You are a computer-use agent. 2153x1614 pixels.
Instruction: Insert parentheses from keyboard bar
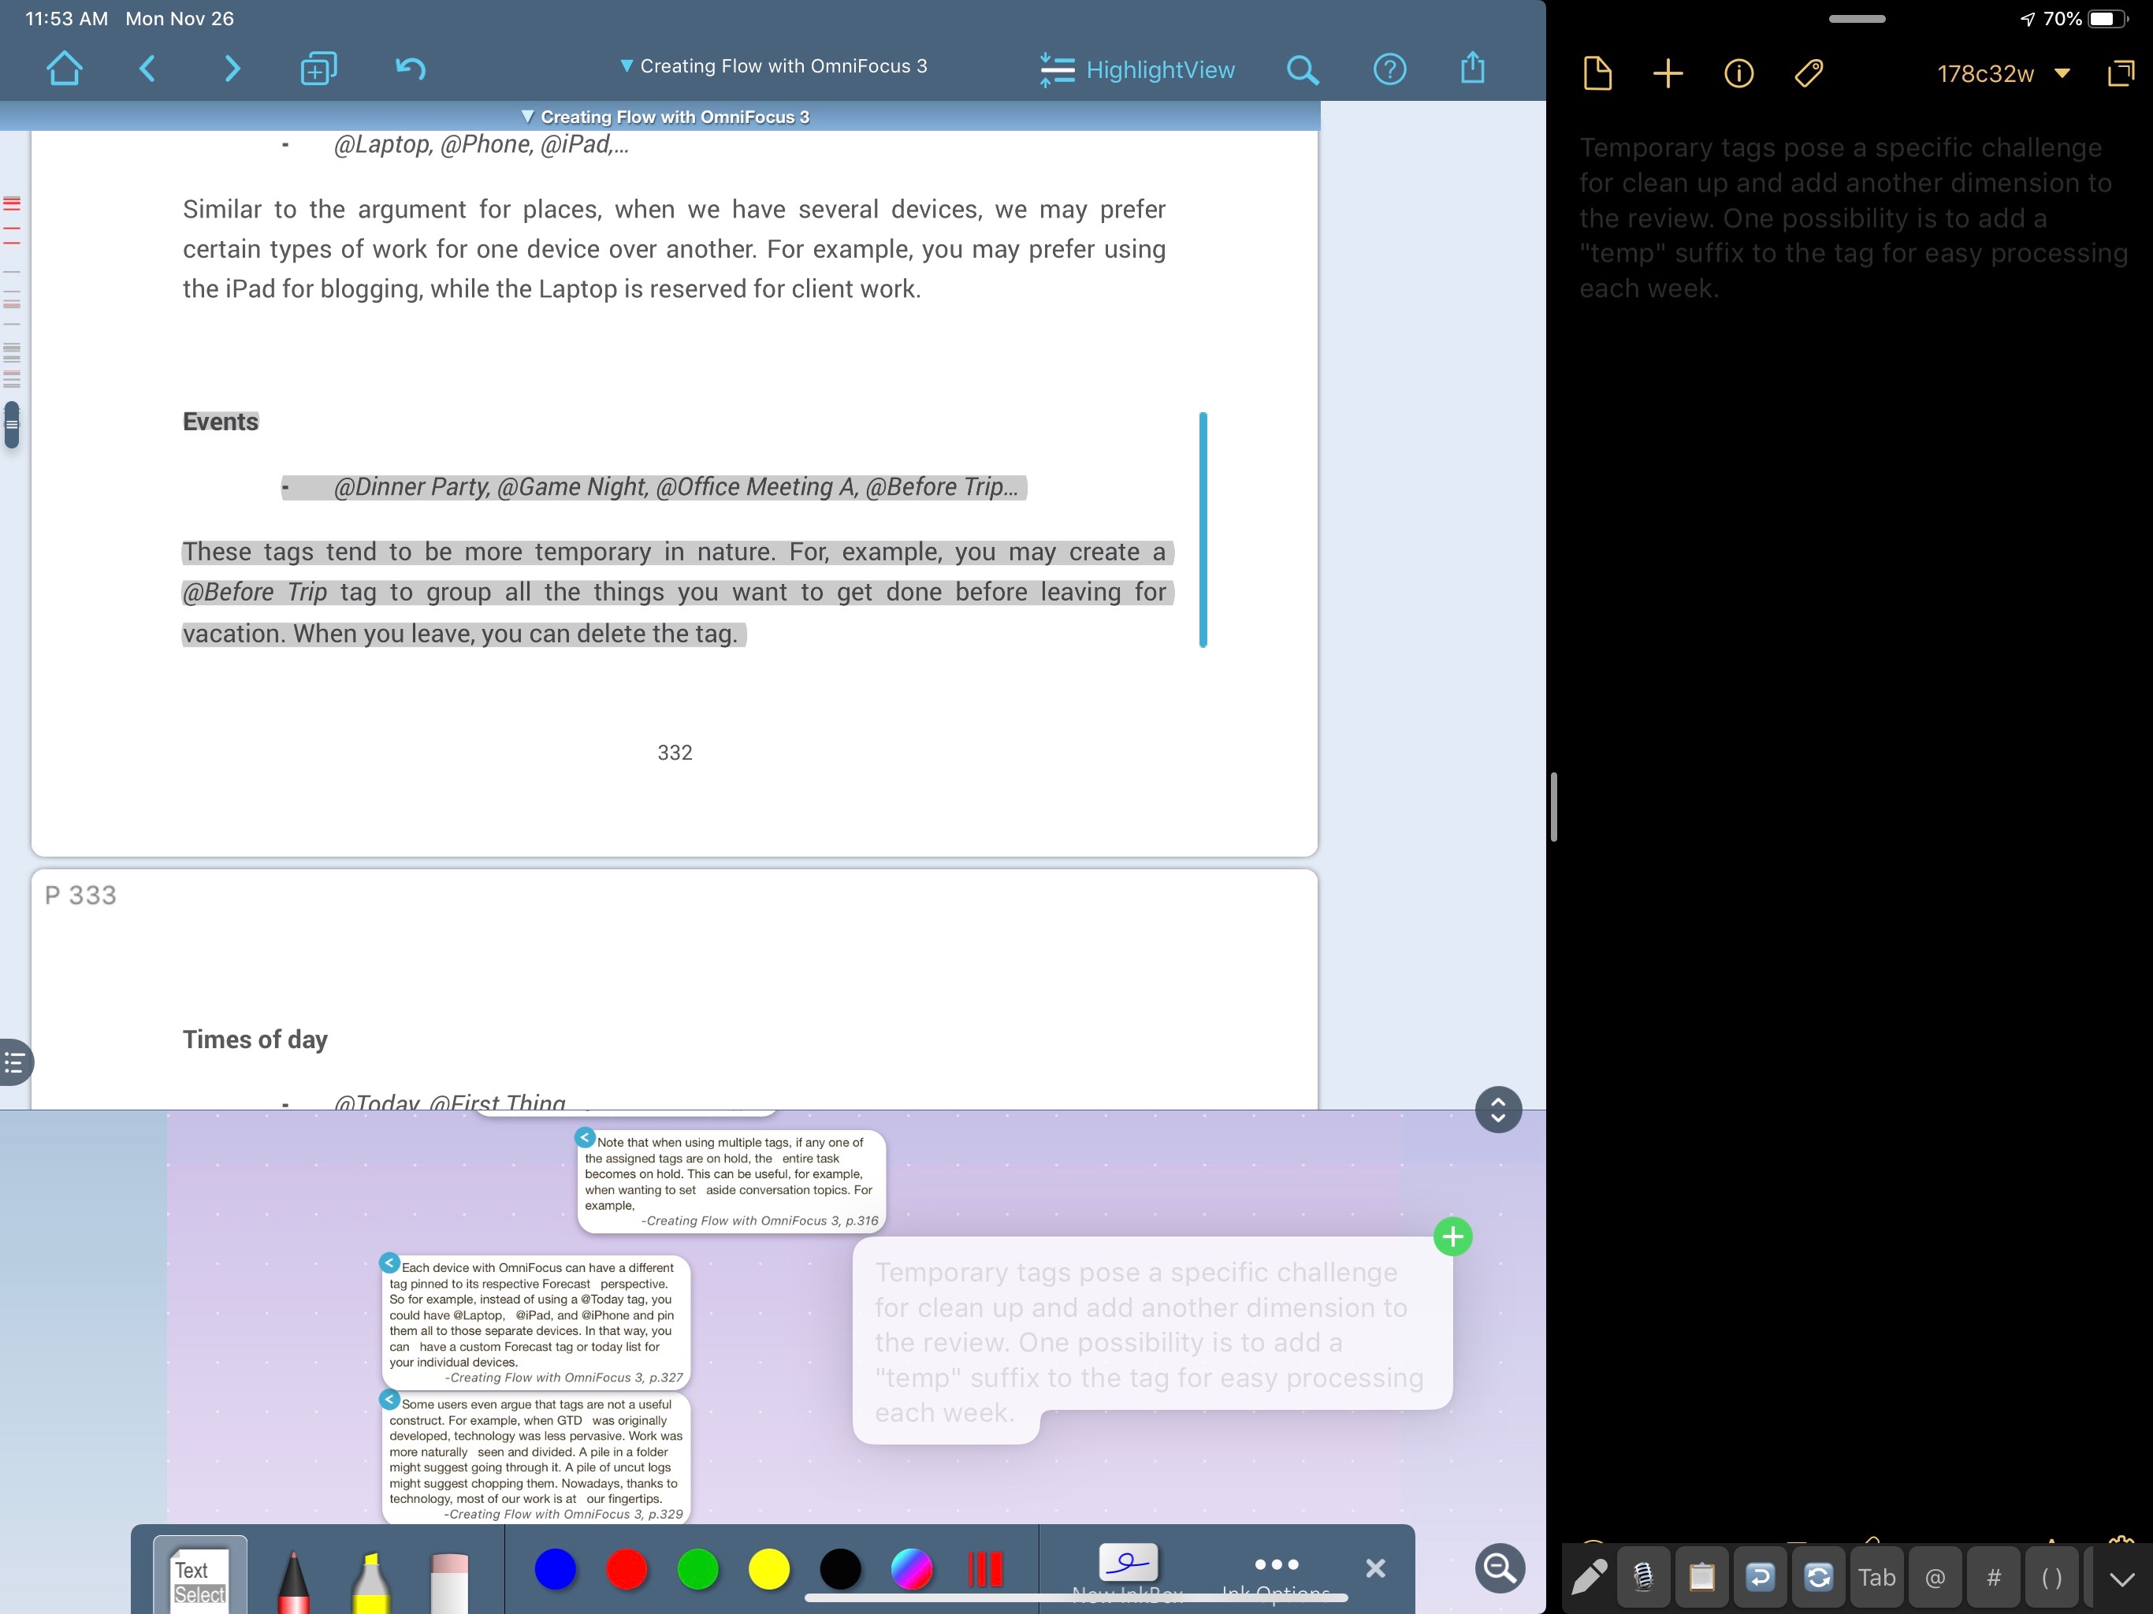pos(2052,1577)
